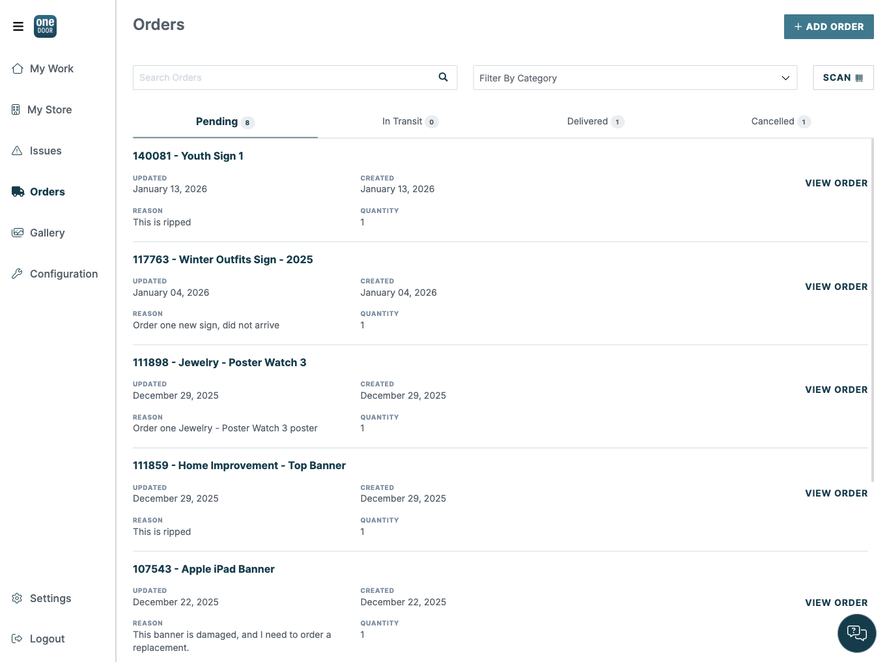Open Settings in the sidebar
This screenshot has height=662, width=887.
pyautogui.click(x=50, y=599)
